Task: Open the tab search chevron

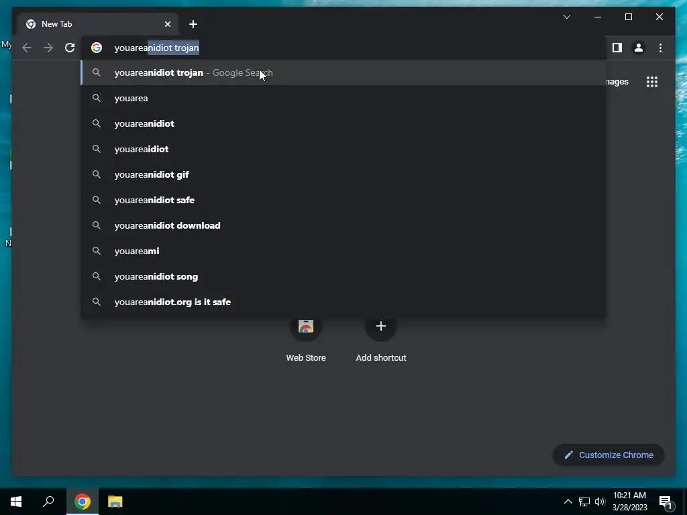Action: [566, 17]
